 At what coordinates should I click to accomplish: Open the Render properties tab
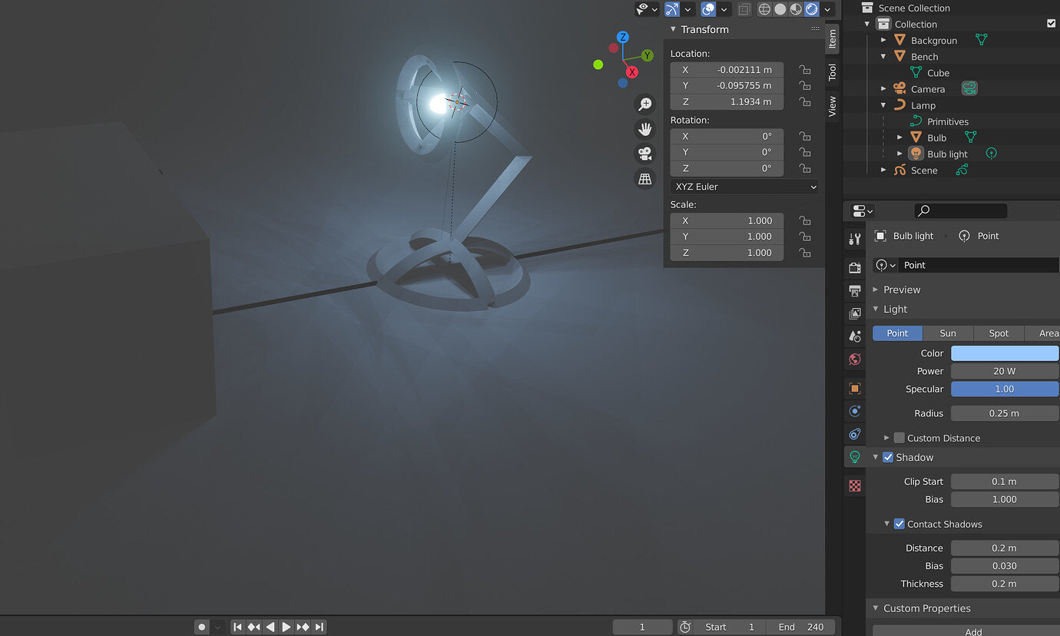(x=854, y=267)
